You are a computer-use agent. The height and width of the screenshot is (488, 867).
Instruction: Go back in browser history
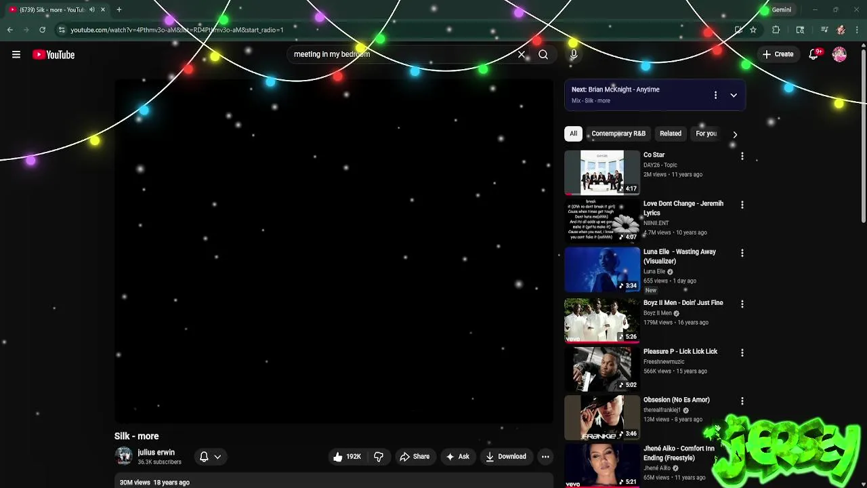pyautogui.click(x=10, y=30)
